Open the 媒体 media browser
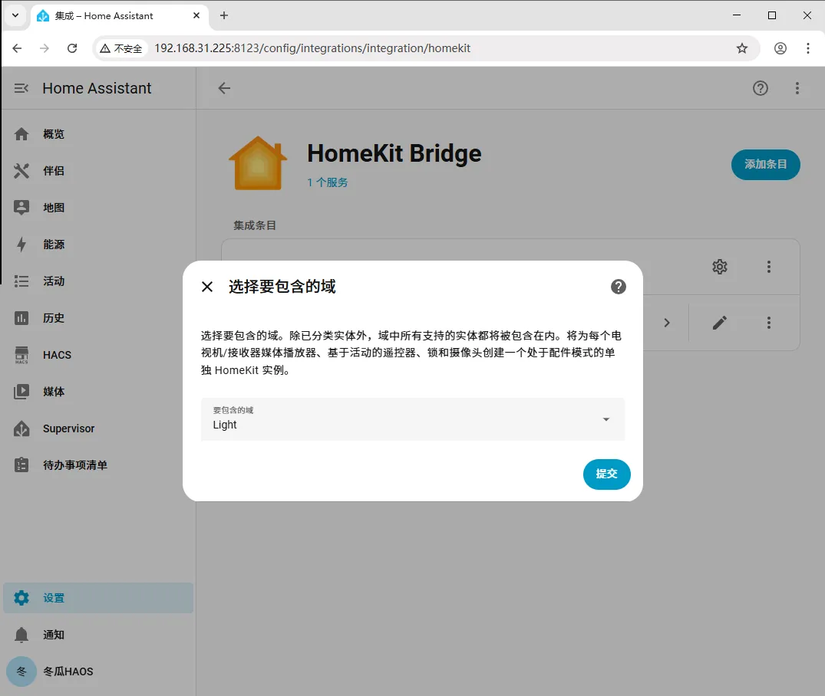This screenshot has width=825, height=696. click(98, 392)
